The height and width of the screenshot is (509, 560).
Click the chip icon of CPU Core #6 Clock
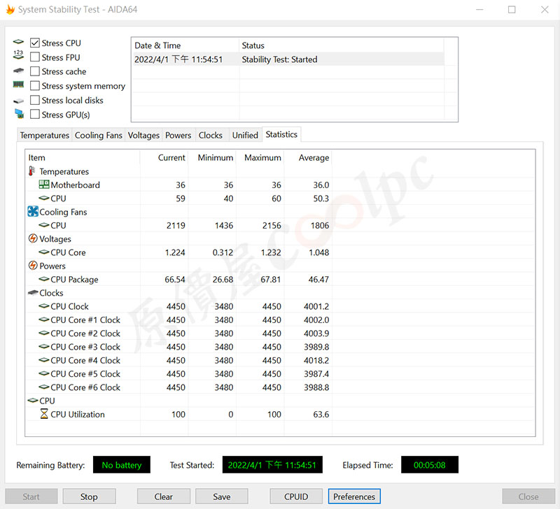(x=44, y=387)
